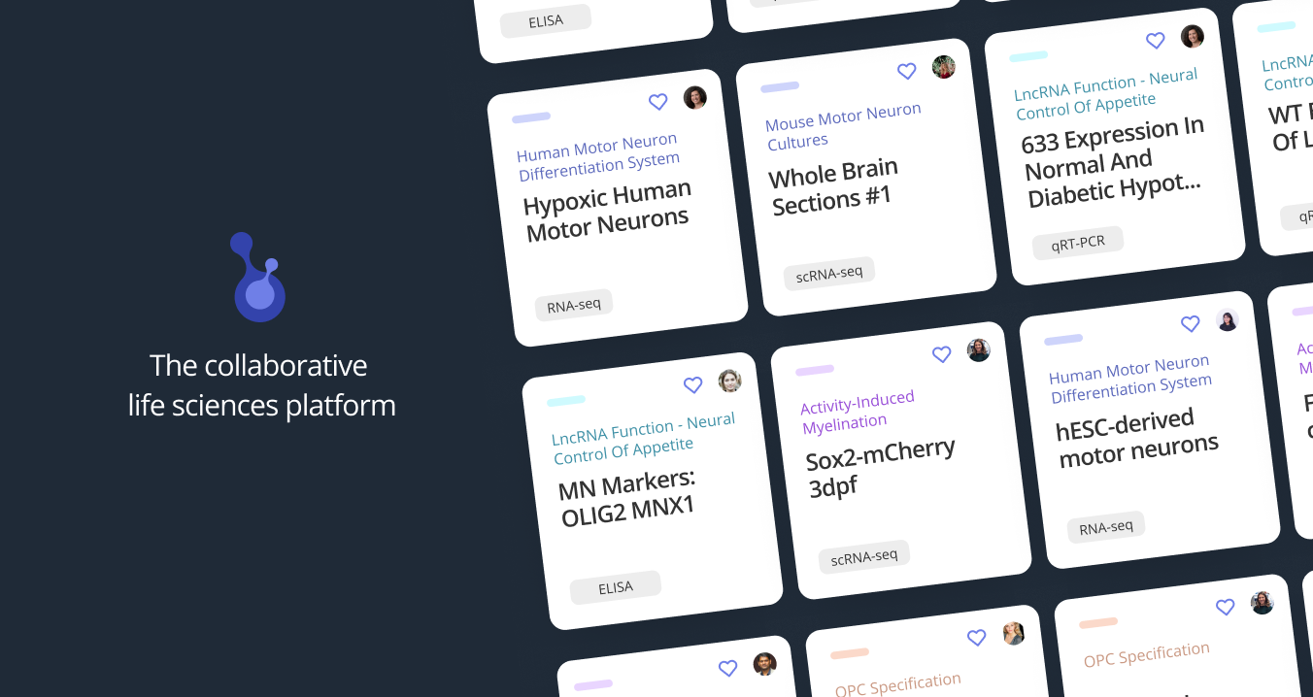The width and height of the screenshot is (1313, 697).
Task: Open Human Motor Neuron Differentiation System link above Hypoxic
Action: point(598,157)
